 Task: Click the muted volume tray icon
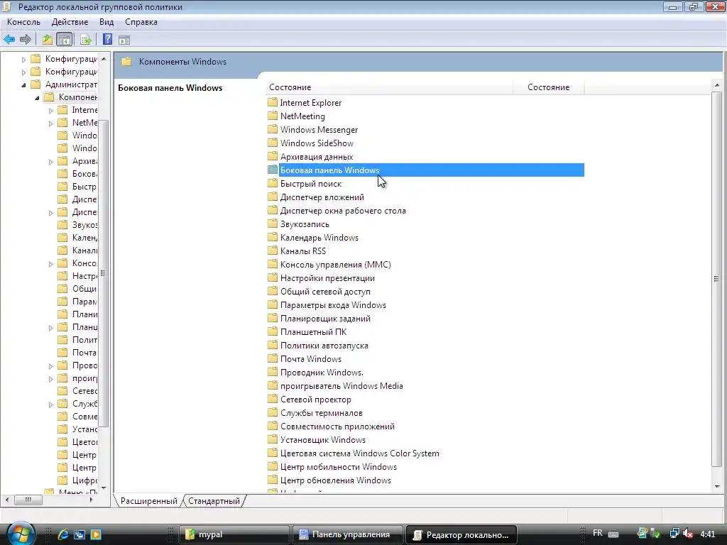coord(687,534)
